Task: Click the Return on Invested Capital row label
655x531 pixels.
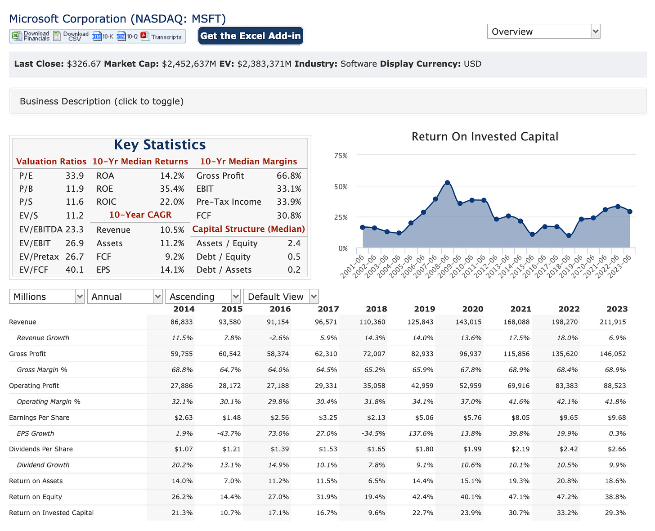Action: click(x=51, y=513)
